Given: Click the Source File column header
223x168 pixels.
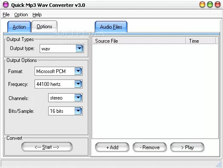Looking at the screenshot, I should (139, 41).
